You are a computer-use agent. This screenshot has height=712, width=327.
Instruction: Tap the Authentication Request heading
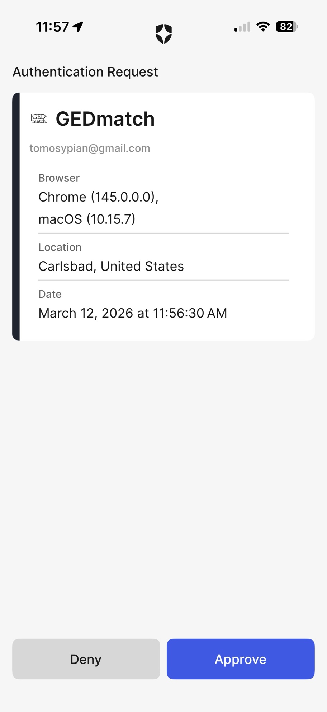point(85,72)
